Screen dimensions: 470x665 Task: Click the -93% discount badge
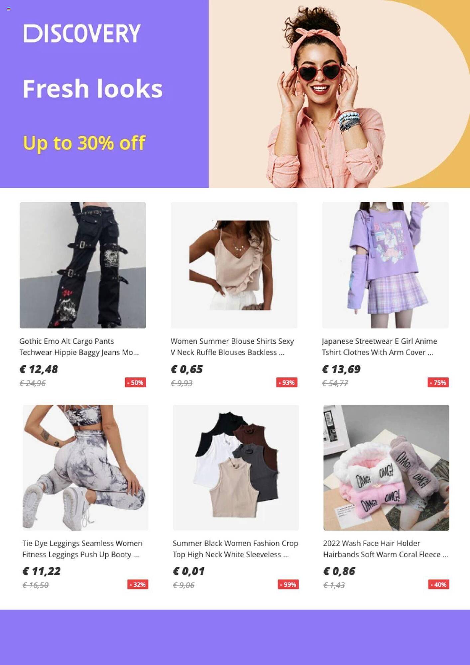[287, 382]
